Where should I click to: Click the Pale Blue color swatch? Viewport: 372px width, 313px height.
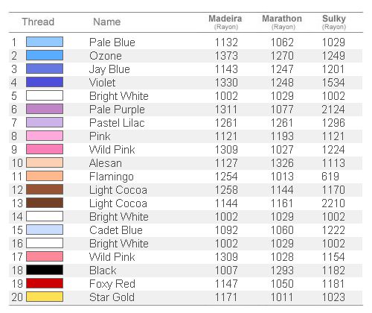tap(45, 42)
